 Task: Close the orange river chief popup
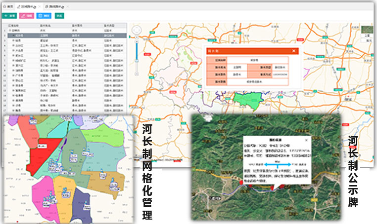coord(294,51)
